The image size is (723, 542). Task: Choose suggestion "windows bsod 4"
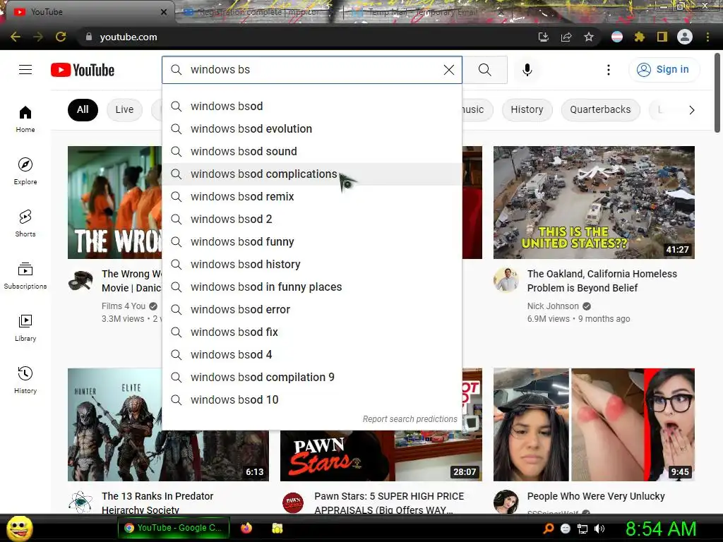click(312, 354)
